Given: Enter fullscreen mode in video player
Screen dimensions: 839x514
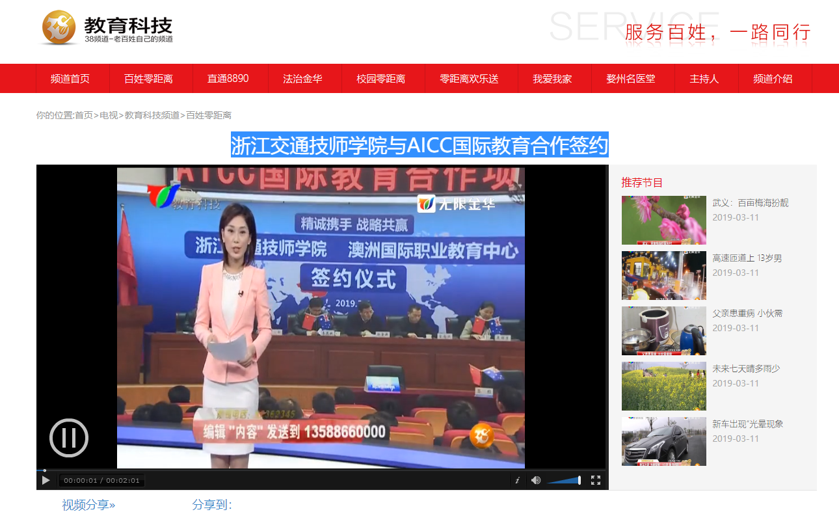Looking at the screenshot, I should coord(595,480).
